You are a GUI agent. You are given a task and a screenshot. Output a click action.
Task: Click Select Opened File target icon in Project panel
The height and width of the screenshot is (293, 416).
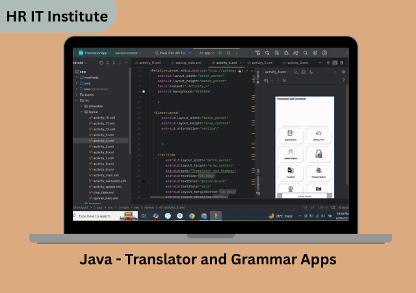[101, 63]
